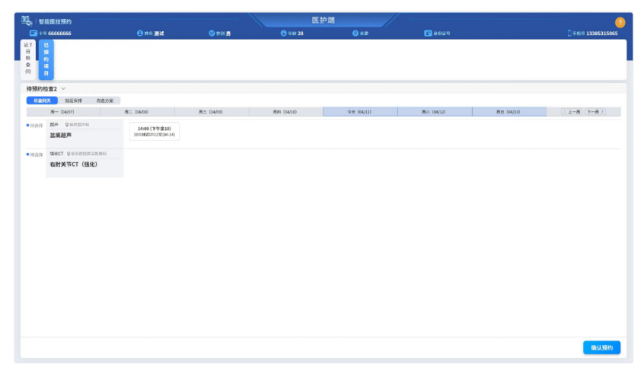The width and height of the screenshot is (644, 371).
Task: Select 待选择 radio dot for 盆底超声
Action: (27, 125)
